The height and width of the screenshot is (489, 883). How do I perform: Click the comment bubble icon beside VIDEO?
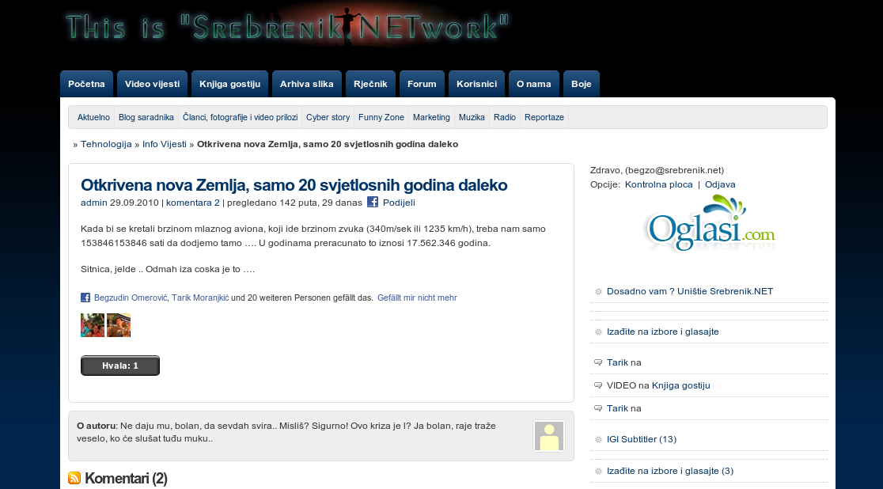[598, 385]
